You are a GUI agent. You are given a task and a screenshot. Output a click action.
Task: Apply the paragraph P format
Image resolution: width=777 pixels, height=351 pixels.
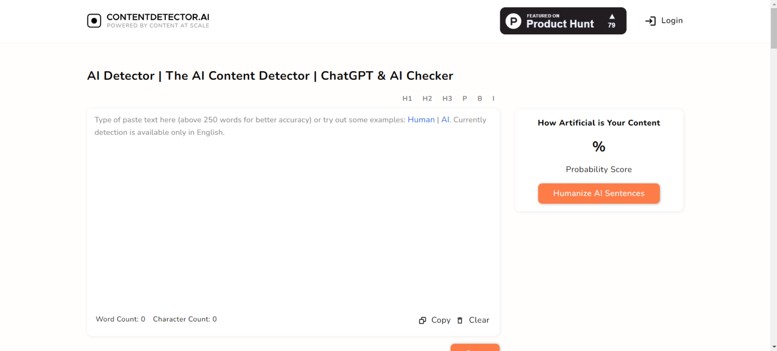[464, 98]
